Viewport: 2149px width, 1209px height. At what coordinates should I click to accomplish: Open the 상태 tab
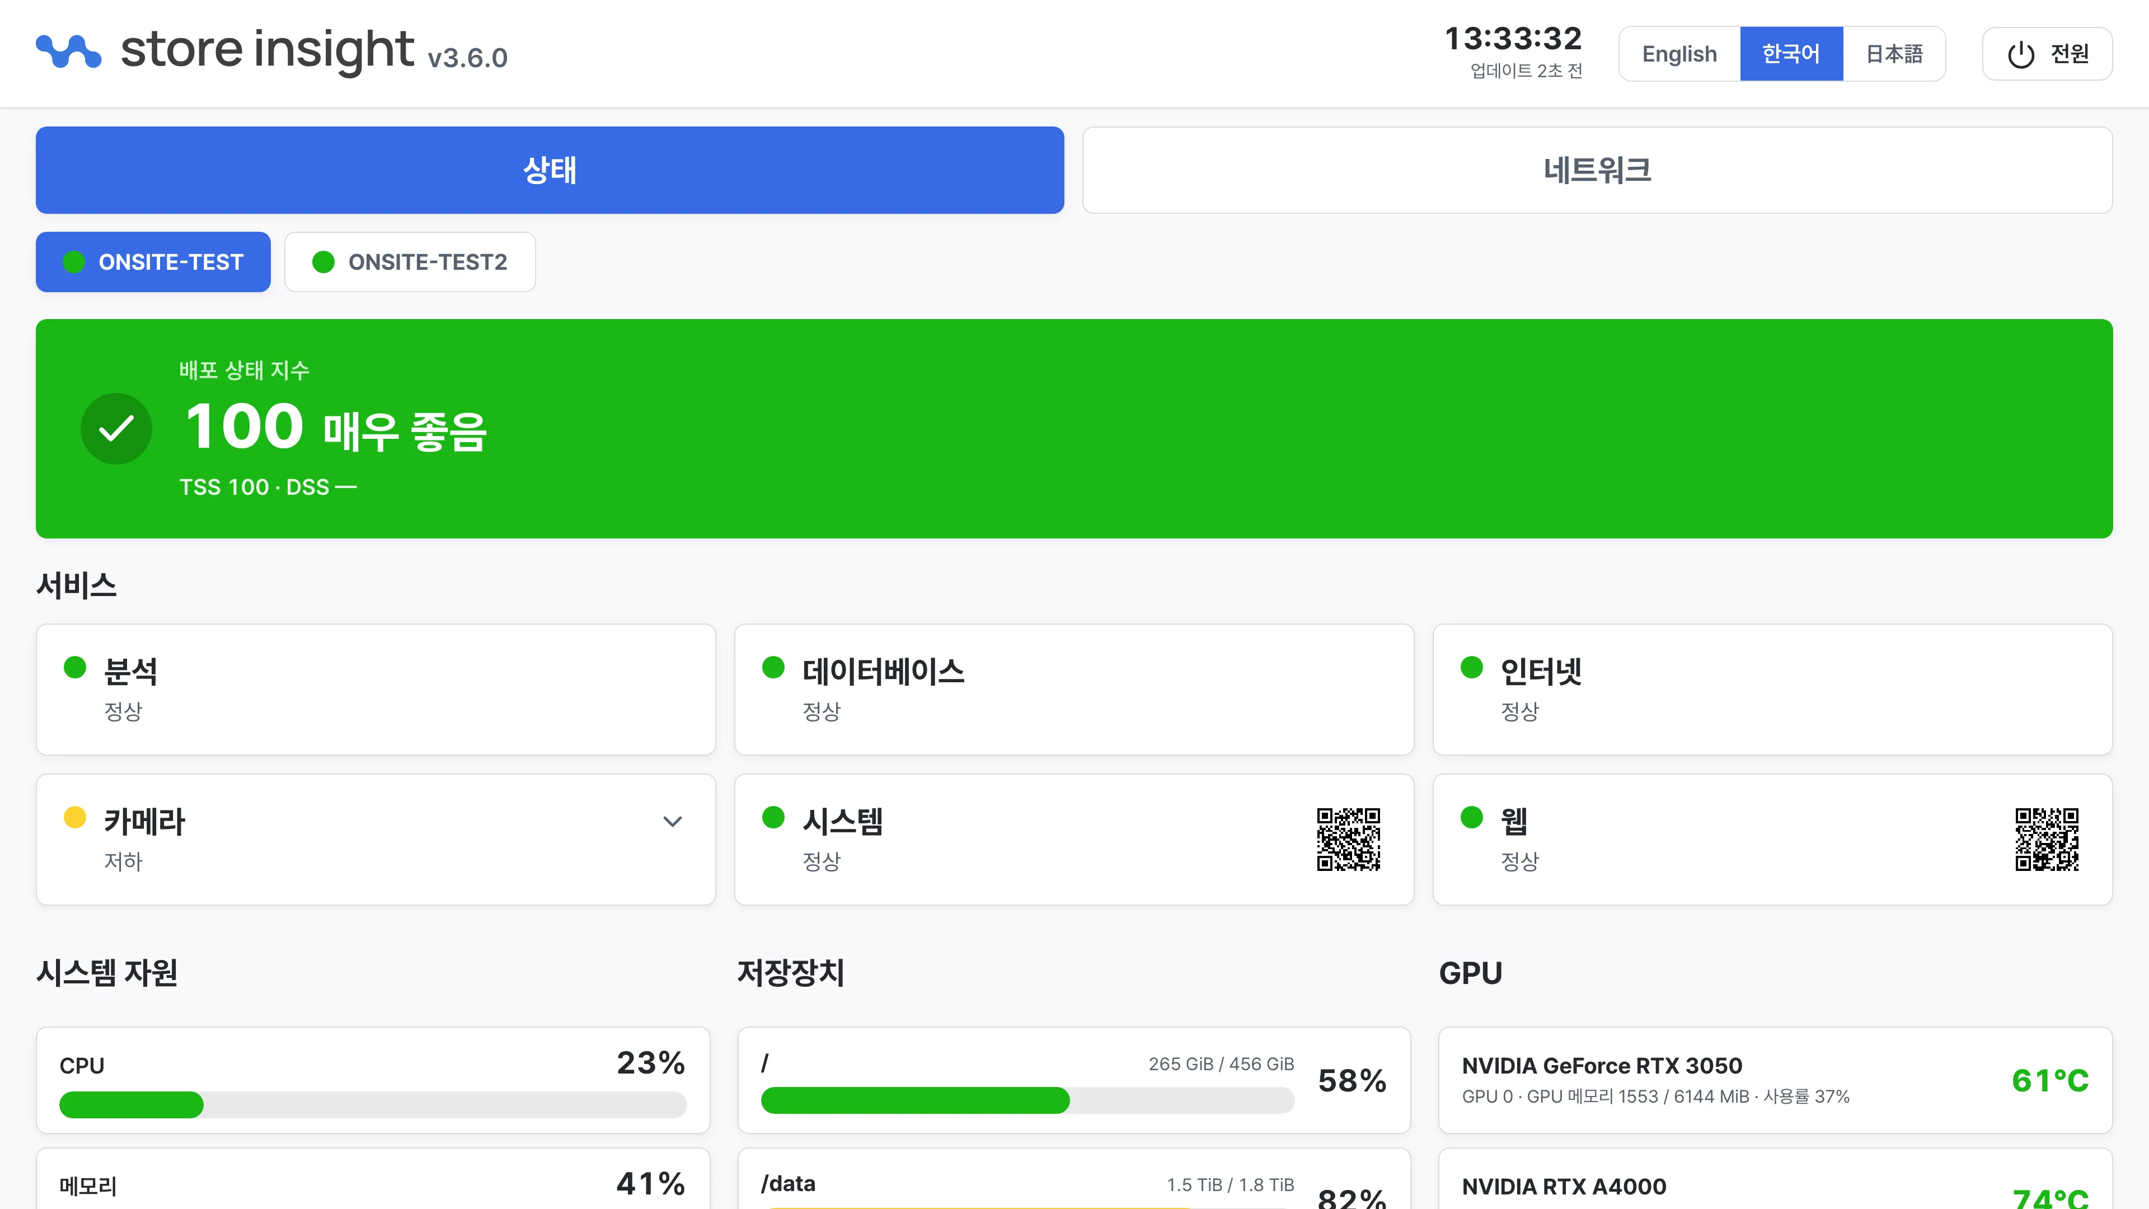pyautogui.click(x=550, y=170)
